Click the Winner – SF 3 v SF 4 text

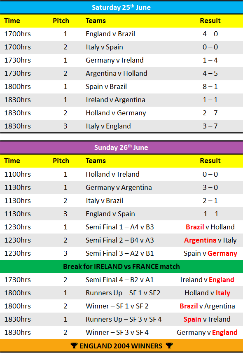[117, 333]
